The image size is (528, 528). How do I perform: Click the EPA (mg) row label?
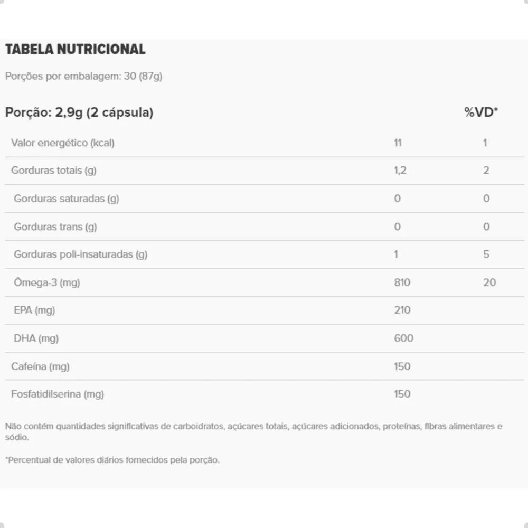(34, 310)
